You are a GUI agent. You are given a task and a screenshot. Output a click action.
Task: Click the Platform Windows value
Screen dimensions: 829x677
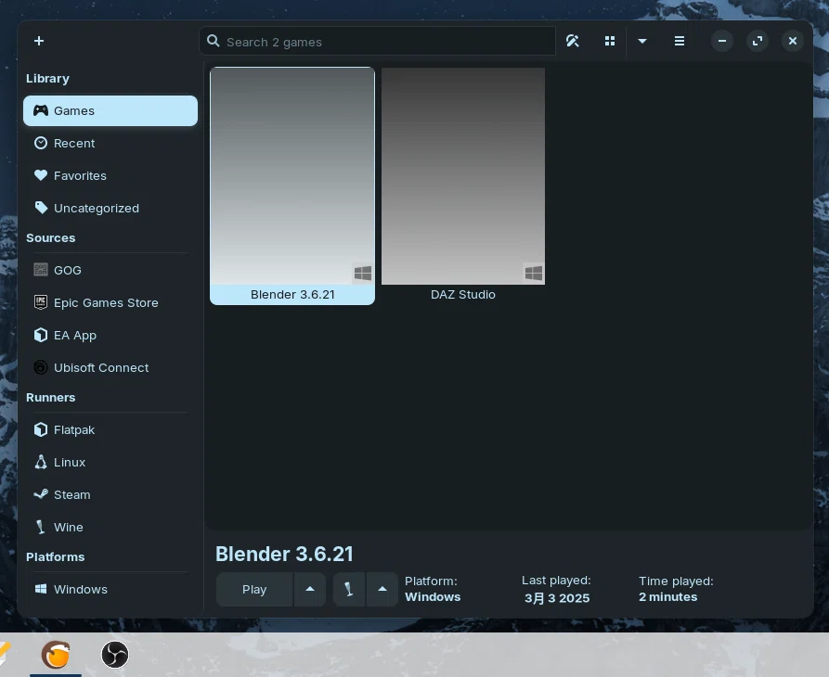click(x=433, y=596)
